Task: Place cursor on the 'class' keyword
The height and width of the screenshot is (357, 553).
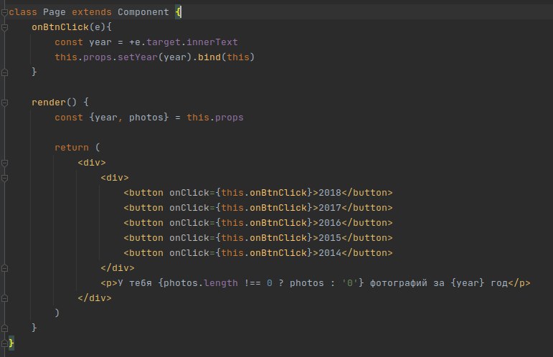Action: coord(23,12)
